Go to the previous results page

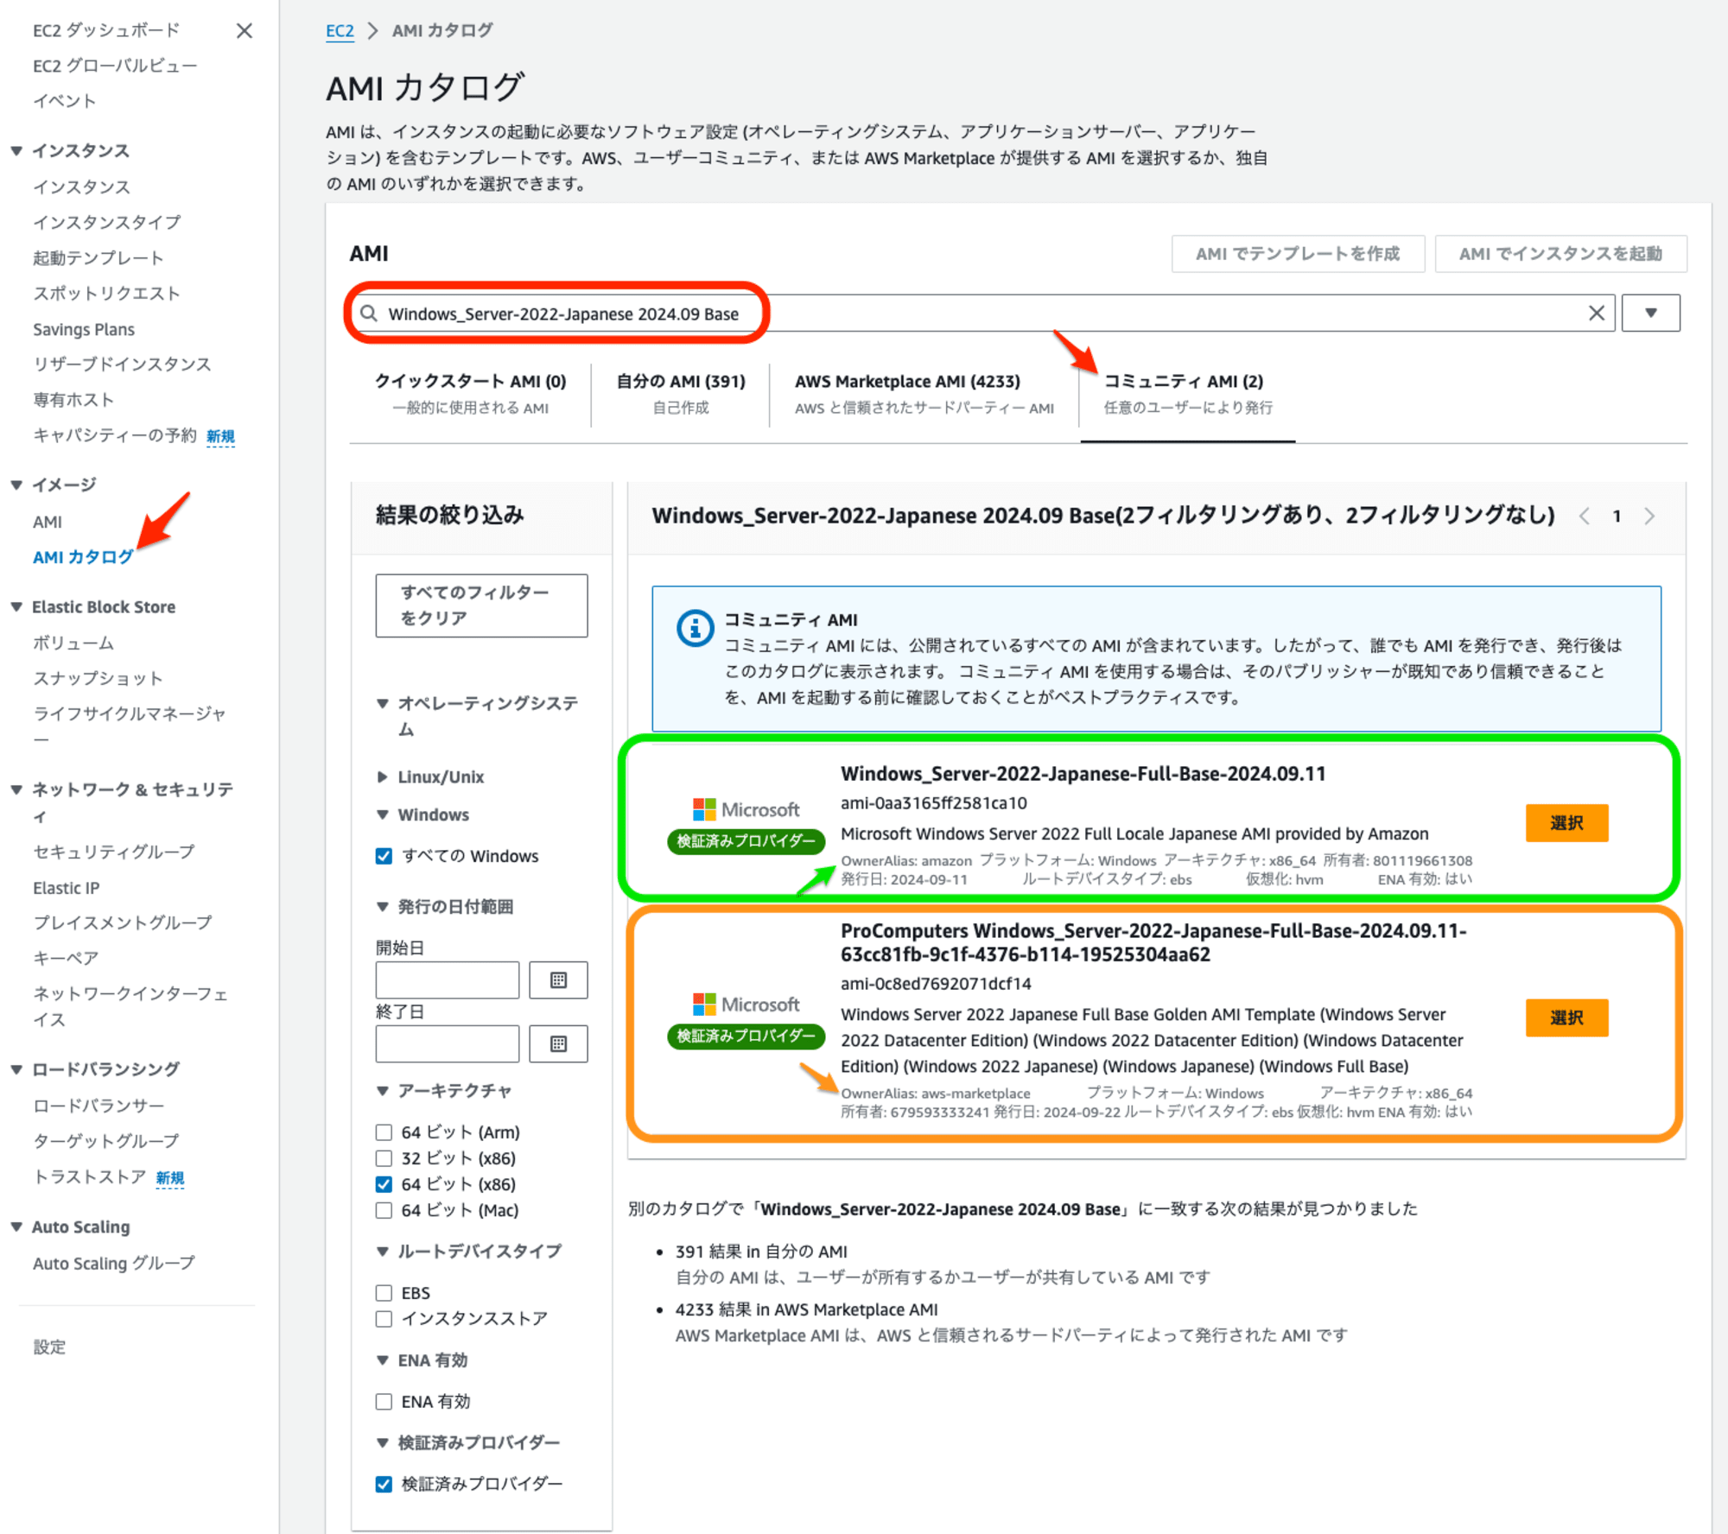click(1585, 517)
